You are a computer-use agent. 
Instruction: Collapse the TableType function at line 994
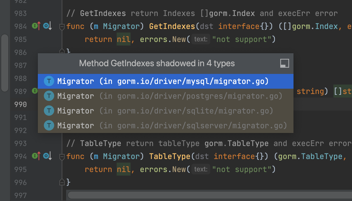(x=62, y=156)
